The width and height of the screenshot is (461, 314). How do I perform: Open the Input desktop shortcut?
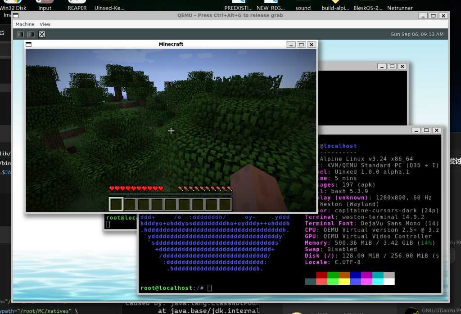[x=45, y=5]
